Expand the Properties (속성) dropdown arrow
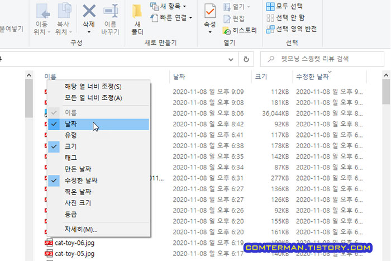This screenshot has height=261, width=391. [210, 32]
